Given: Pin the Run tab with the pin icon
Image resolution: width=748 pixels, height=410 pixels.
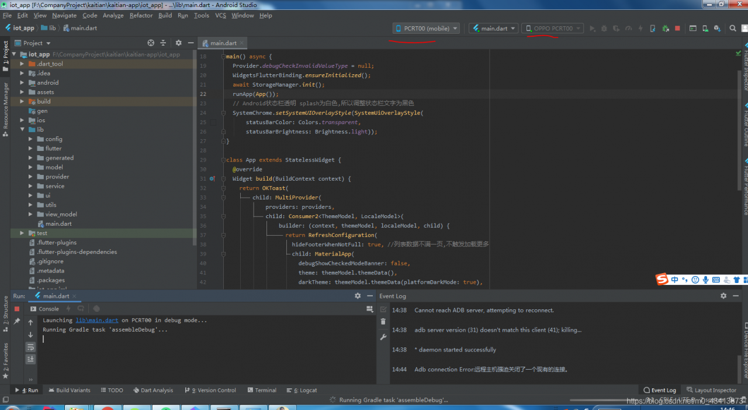Looking at the screenshot, I should pyautogui.click(x=17, y=321).
